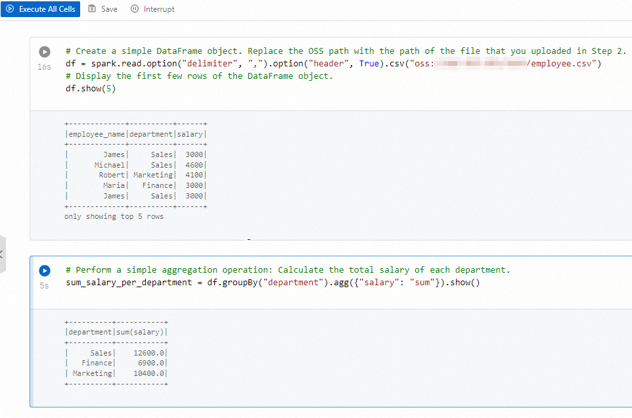Click the Execute All Cells button

[x=40, y=9]
